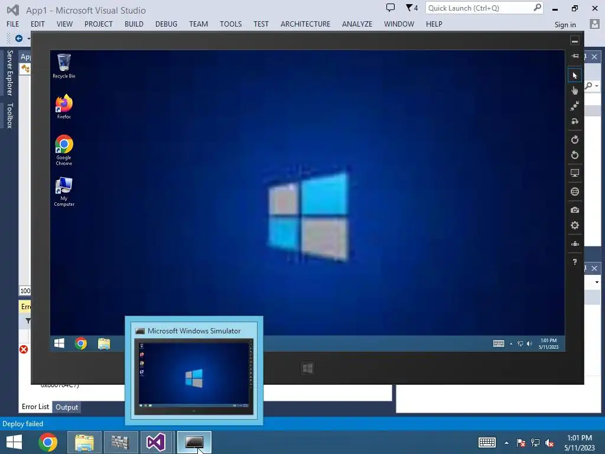
Task: Open the PROJECT menu
Action: tap(99, 24)
